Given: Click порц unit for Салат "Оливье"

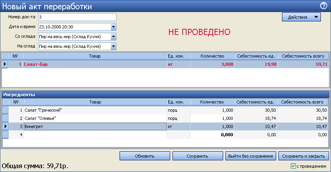Looking at the screenshot, I should click(178, 118).
